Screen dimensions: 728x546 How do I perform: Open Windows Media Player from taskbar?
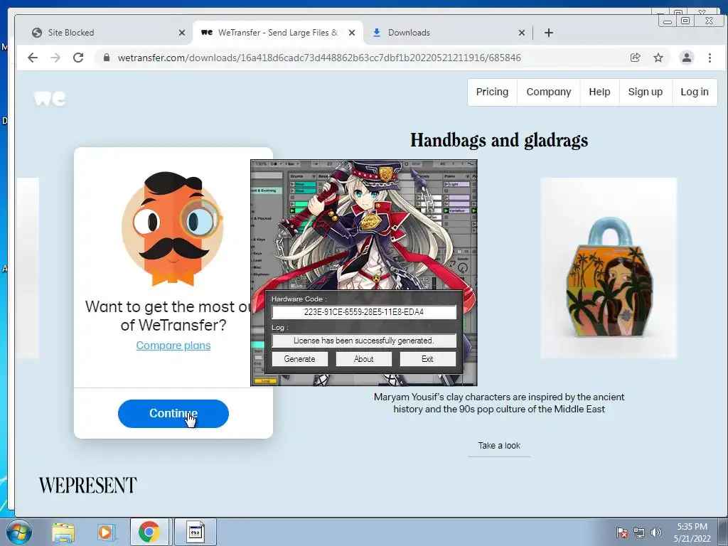[x=106, y=532]
